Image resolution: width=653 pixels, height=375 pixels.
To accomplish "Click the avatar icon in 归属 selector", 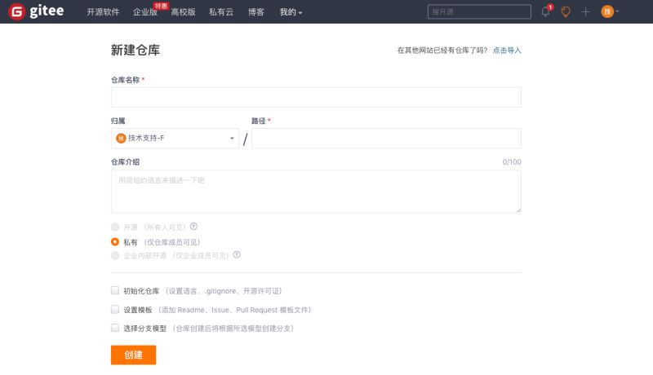I will pyautogui.click(x=121, y=138).
